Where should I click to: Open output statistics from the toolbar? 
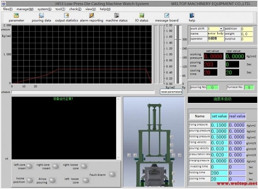66,16
